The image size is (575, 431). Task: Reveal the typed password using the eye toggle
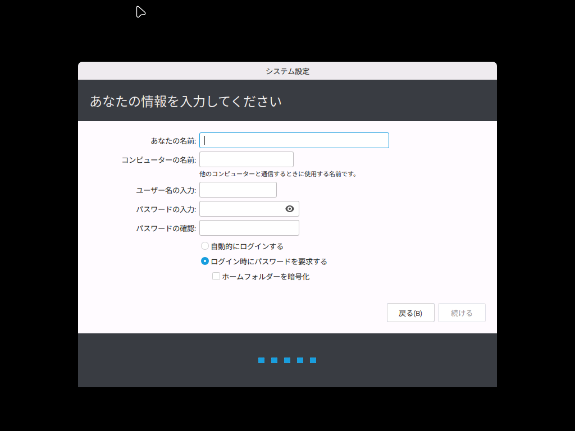[289, 208]
